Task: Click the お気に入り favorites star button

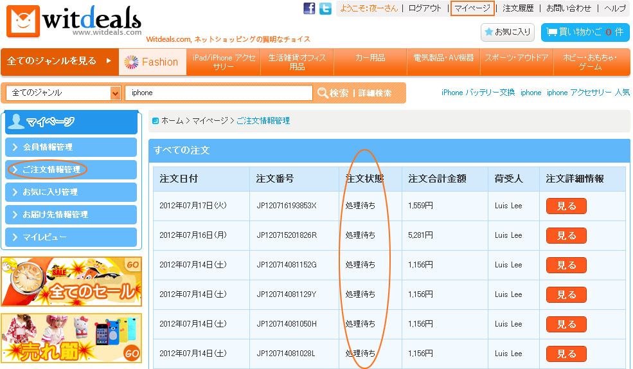Action: pyautogui.click(x=508, y=32)
